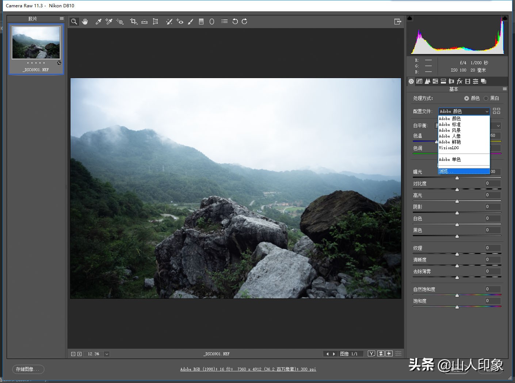
Task: Click the 对比度 slider handle
Action: 457,190
